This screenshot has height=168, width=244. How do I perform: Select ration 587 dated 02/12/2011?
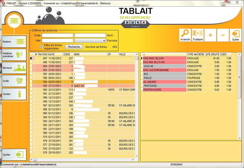[x=83, y=106]
